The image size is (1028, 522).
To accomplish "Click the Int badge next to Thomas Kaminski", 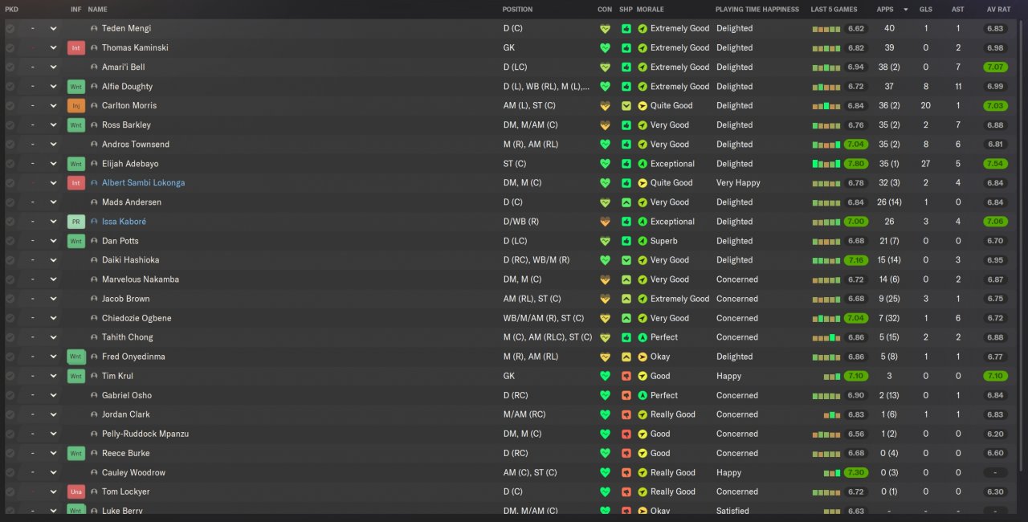I will 76,48.
